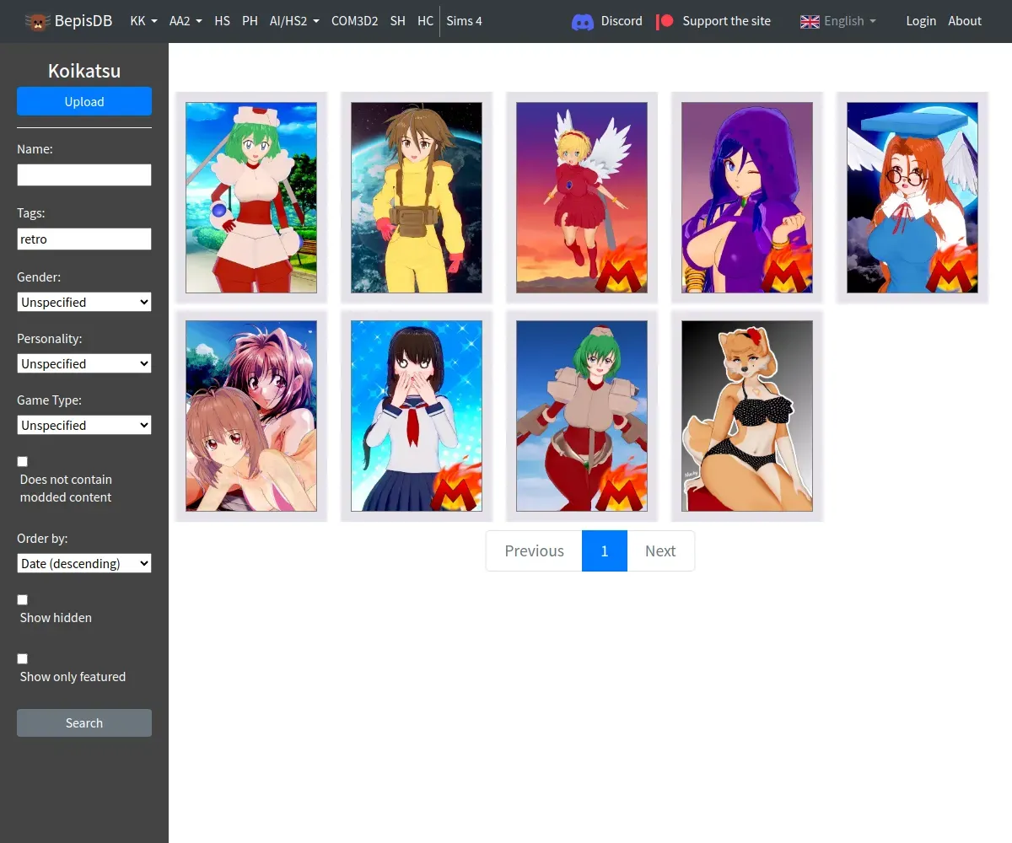Open the Game Type select box

84,425
